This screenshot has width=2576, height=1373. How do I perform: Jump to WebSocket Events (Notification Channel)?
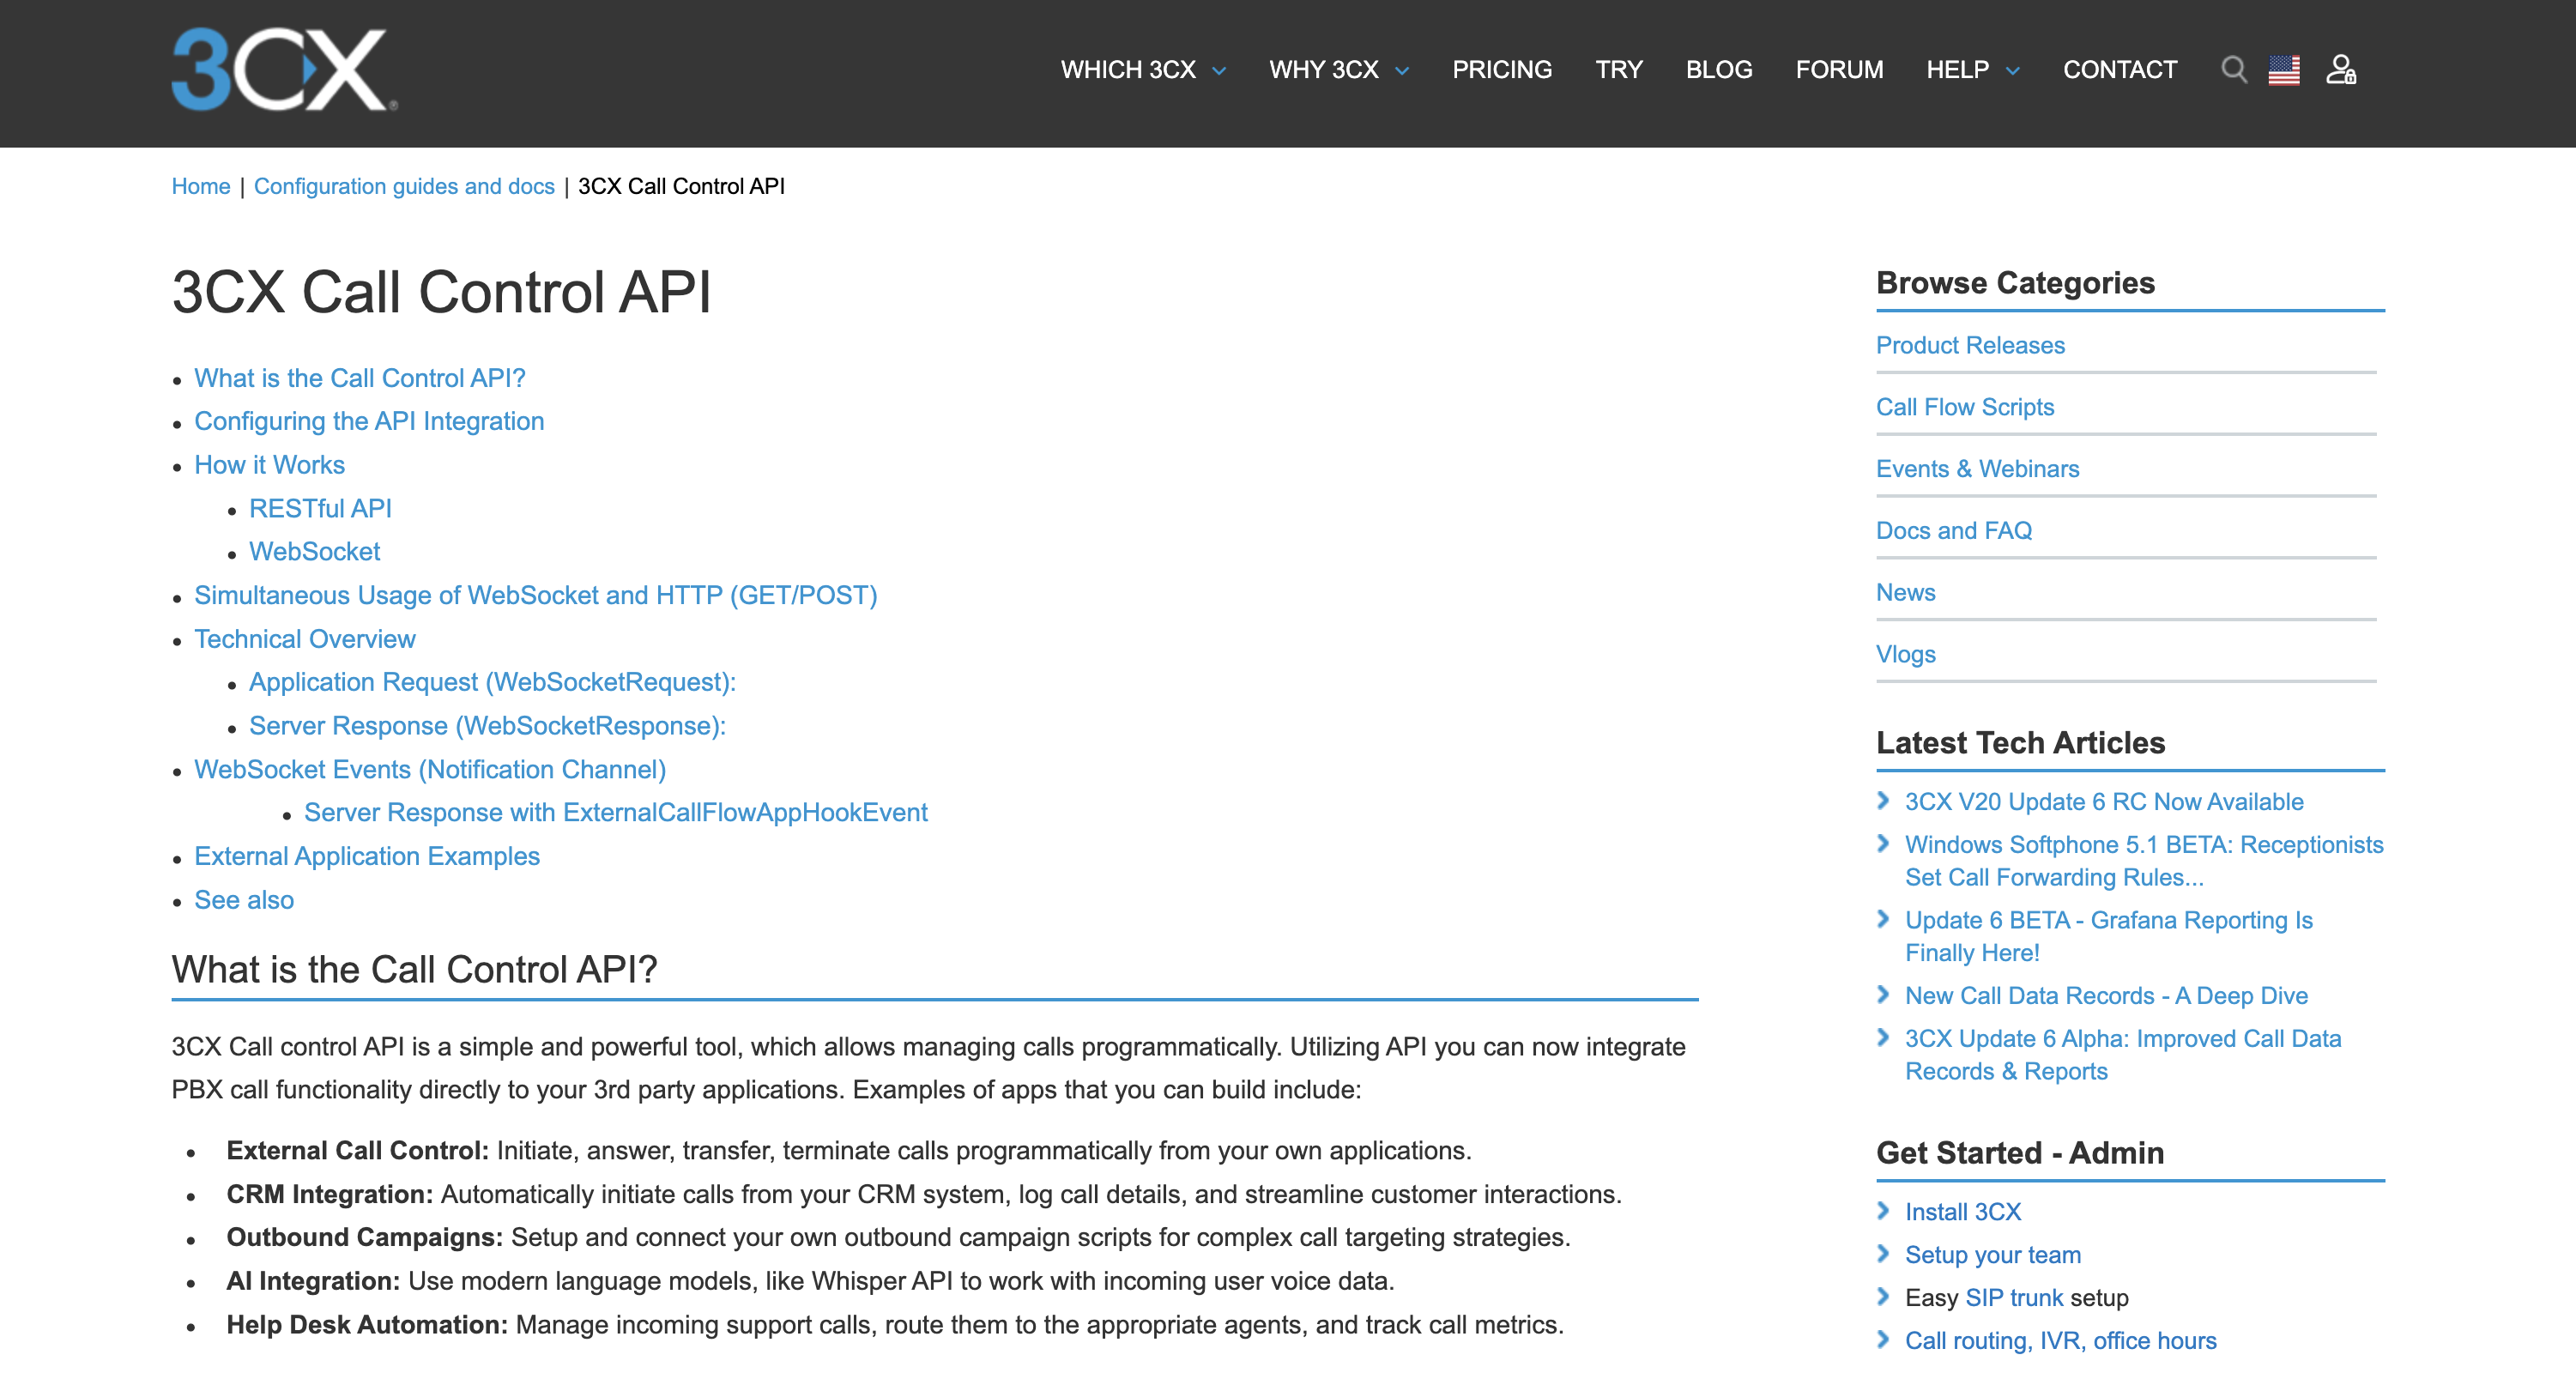pos(430,769)
